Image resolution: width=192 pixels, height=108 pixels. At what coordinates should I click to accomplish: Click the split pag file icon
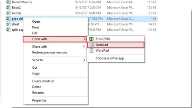click(9, 30)
